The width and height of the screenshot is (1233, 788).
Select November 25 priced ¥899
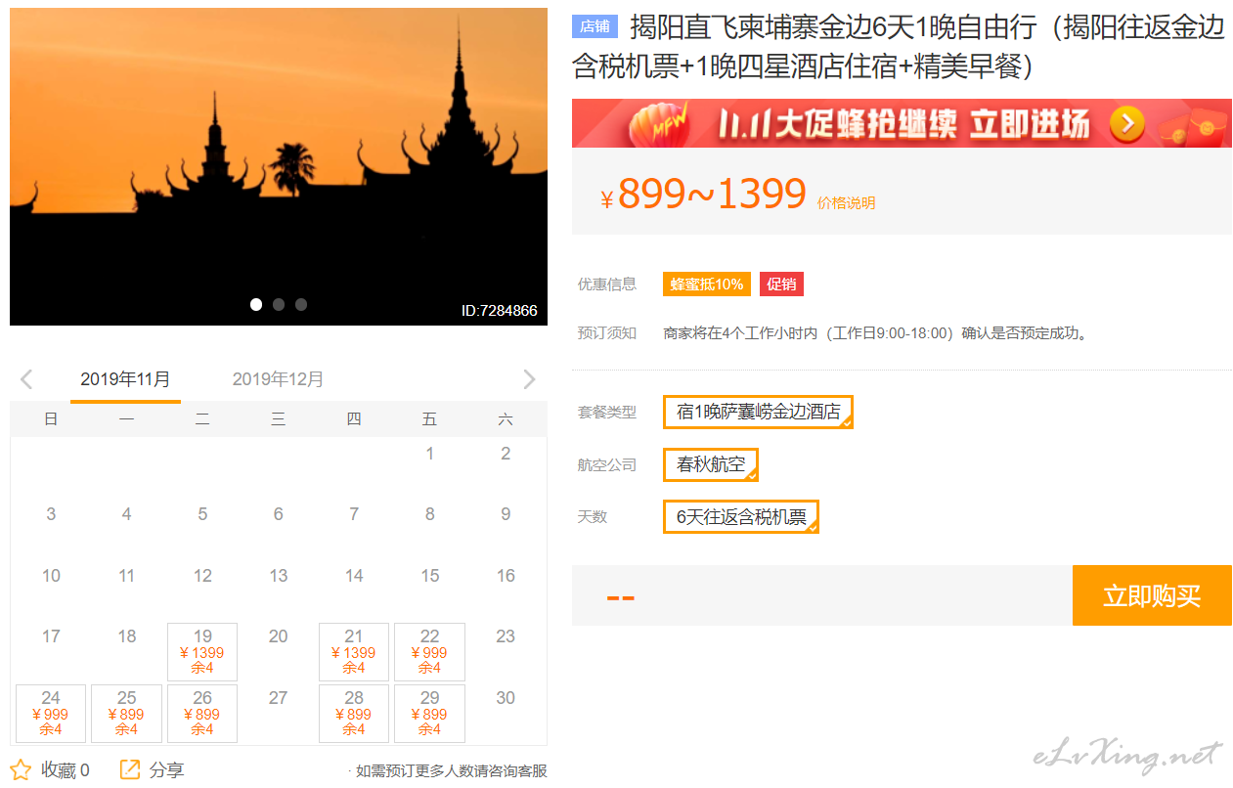[126, 714]
